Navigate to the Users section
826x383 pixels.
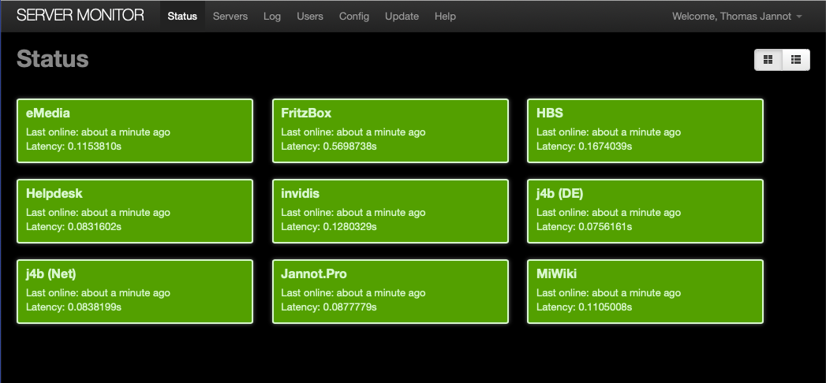coord(310,17)
